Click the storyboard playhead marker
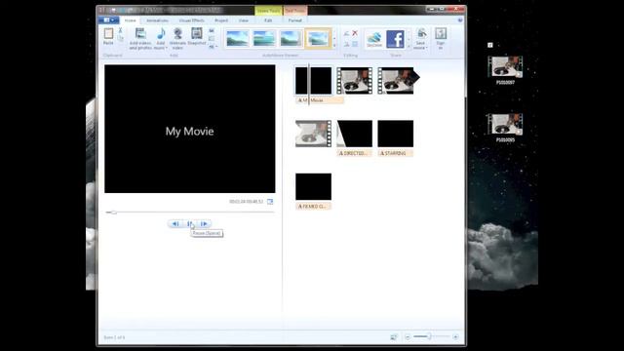The height and width of the screenshot is (351, 624). [308, 85]
